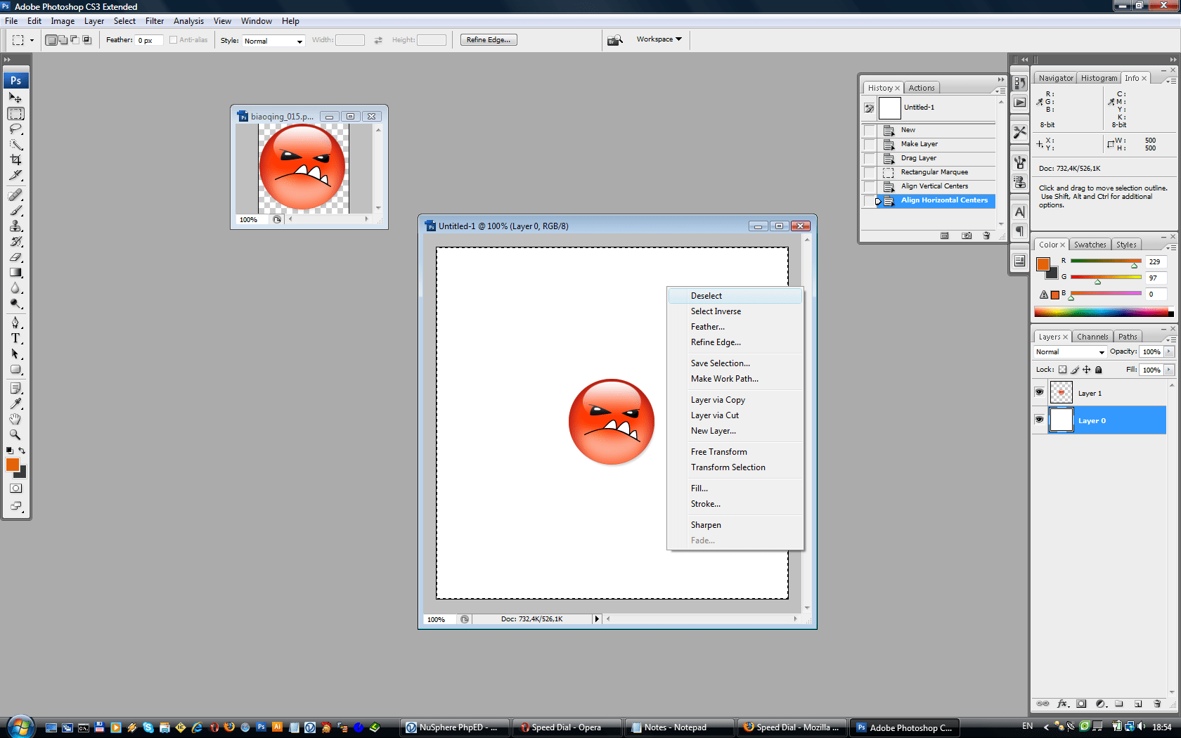This screenshot has height=738, width=1181.
Task: Select the Clone Stamp tool
Action: pos(15,226)
